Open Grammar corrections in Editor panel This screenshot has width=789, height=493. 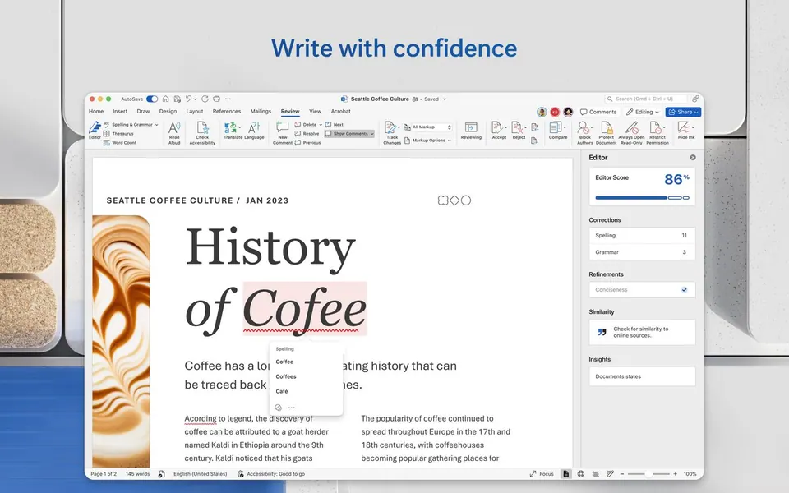click(642, 252)
